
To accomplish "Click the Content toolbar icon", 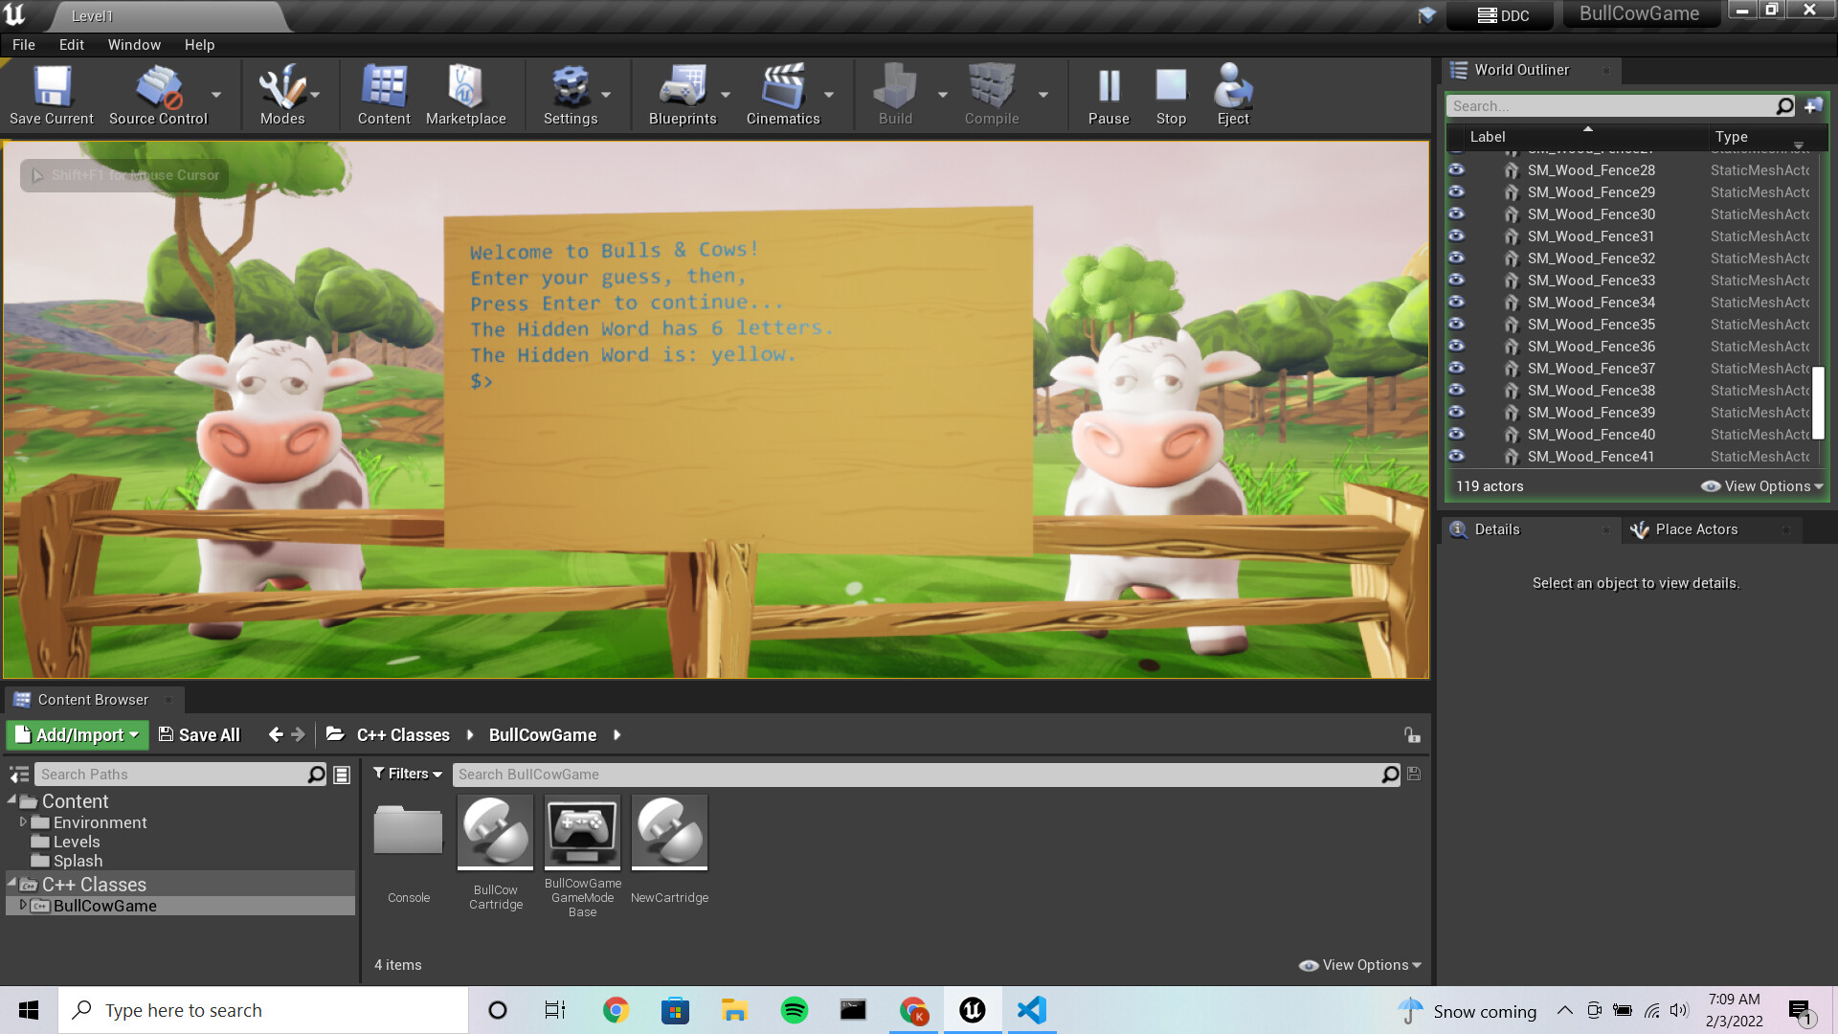I will point(384,95).
